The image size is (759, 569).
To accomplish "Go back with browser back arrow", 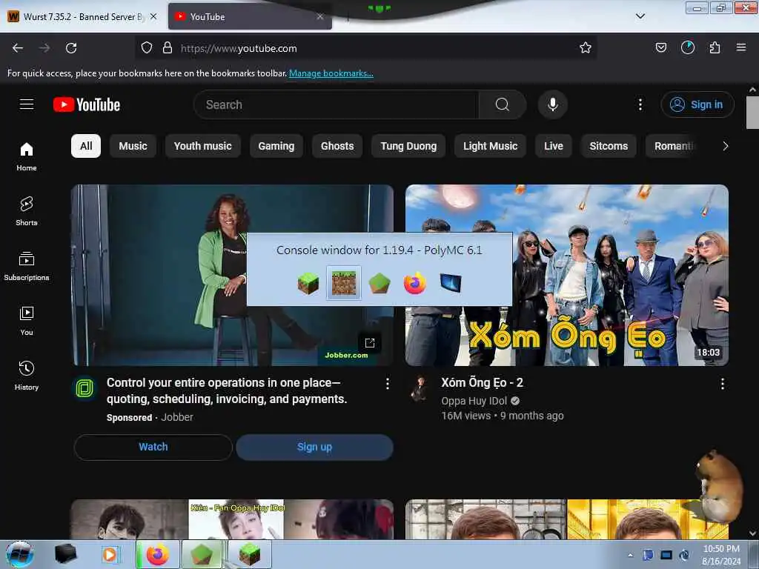I will (x=18, y=48).
